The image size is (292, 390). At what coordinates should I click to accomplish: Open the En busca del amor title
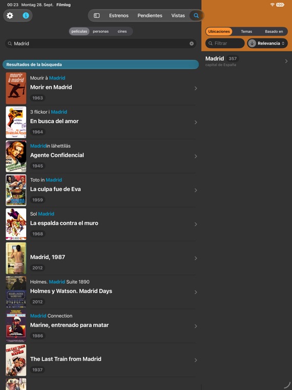coord(54,121)
